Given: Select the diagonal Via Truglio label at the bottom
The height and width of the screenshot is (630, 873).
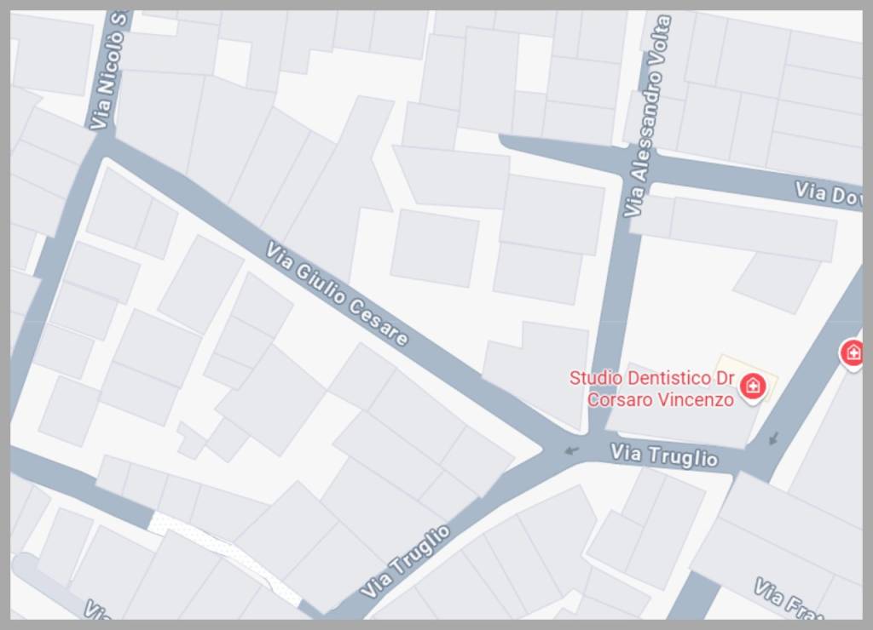Looking at the screenshot, I should tap(405, 561).
